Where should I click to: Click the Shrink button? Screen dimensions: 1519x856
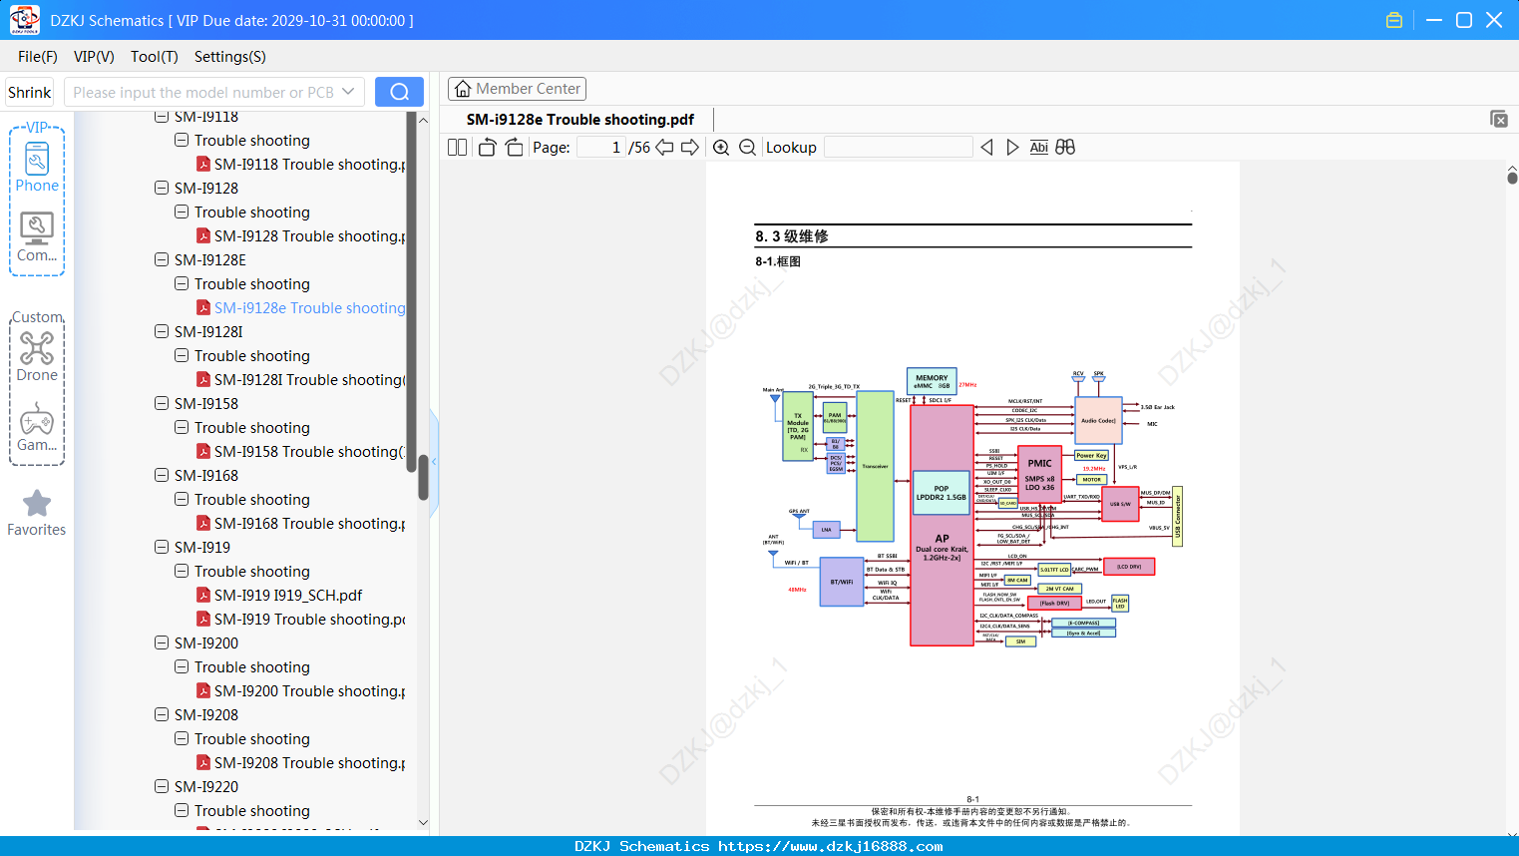29,92
